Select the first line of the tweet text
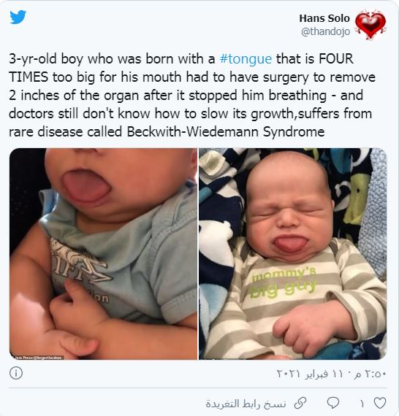This screenshot has width=399, height=416. pos(181,59)
